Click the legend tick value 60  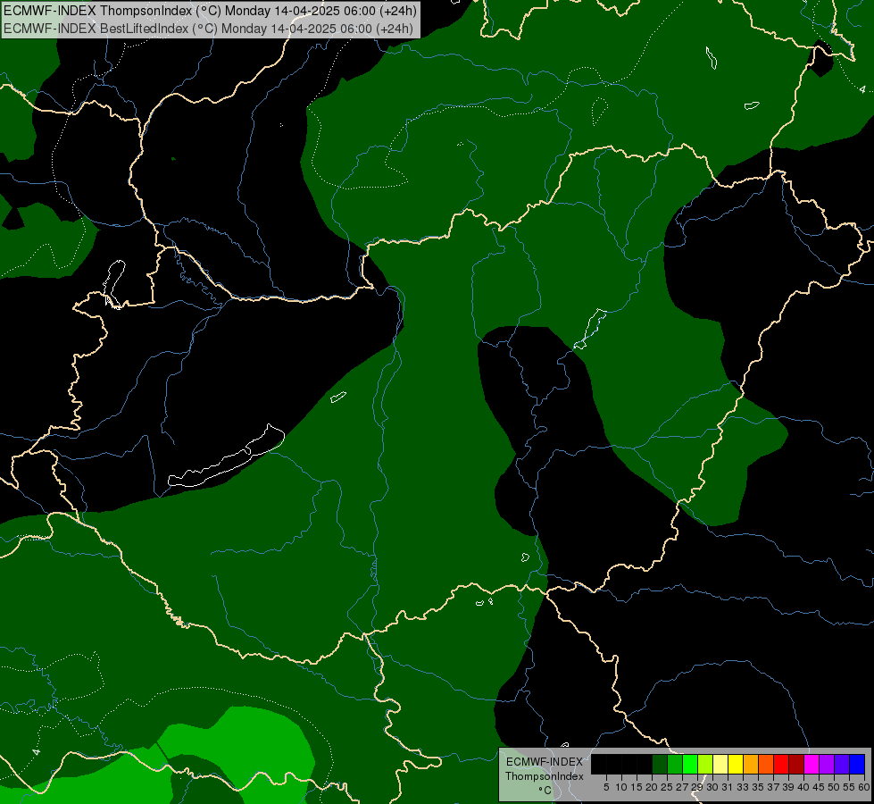(x=864, y=787)
